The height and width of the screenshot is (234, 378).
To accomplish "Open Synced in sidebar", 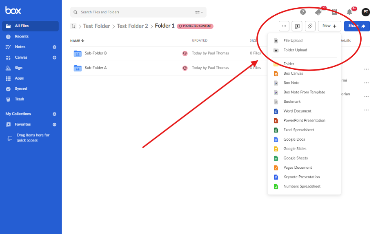I will click(21, 89).
